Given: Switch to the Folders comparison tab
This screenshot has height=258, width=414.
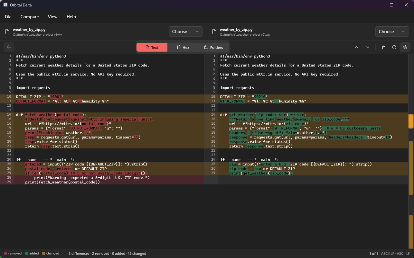Looking at the screenshot, I should tap(213, 47).
